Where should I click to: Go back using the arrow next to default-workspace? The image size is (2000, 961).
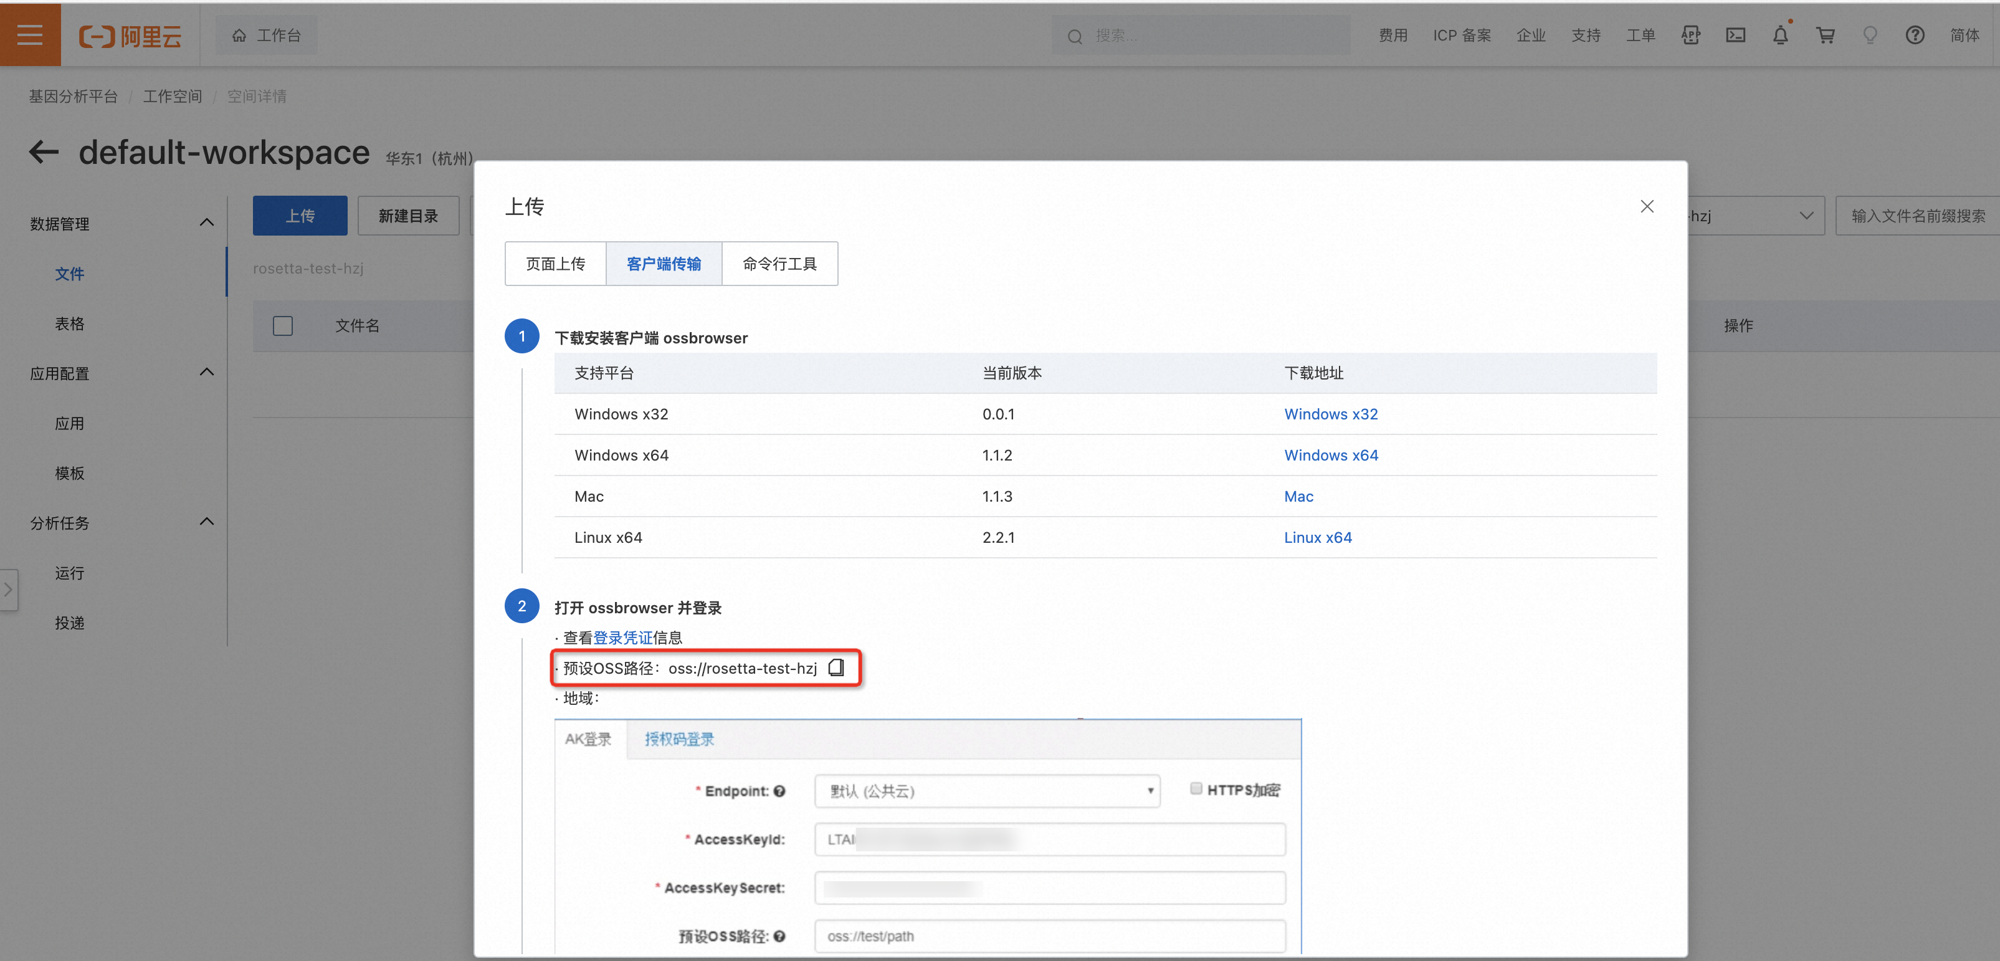[x=44, y=151]
